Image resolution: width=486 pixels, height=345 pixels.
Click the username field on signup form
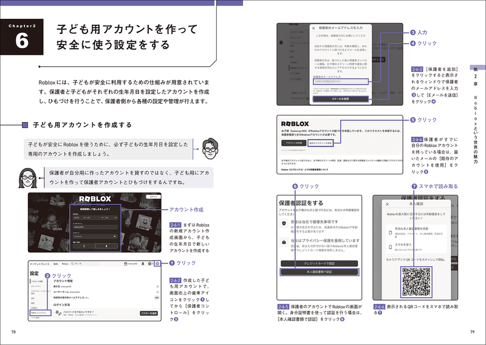tap(95, 227)
